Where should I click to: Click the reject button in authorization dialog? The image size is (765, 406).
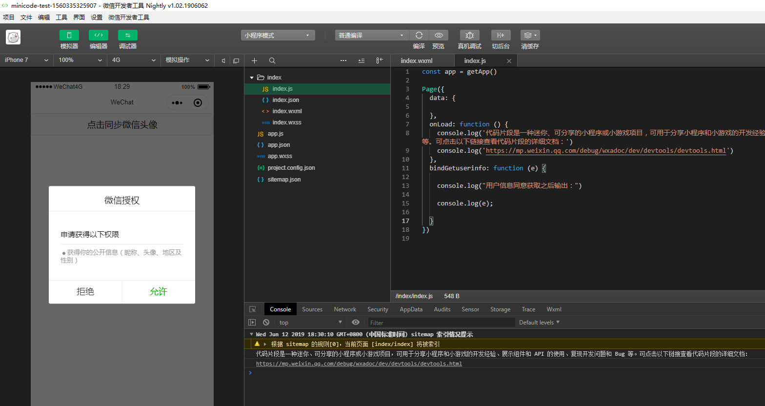85,292
